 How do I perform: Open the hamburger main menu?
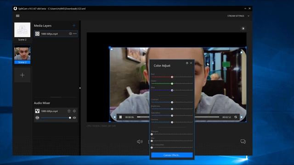[x=17, y=16]
